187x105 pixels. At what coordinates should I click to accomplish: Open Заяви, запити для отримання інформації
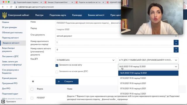pyautogui.click(x=12, y=63)
